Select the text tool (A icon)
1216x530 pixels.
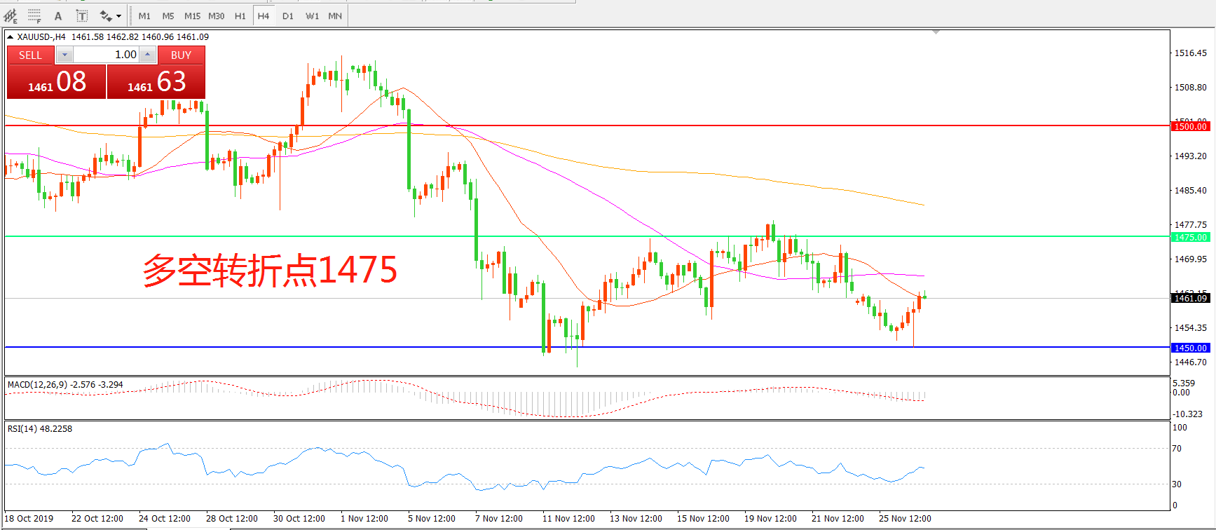58,15
